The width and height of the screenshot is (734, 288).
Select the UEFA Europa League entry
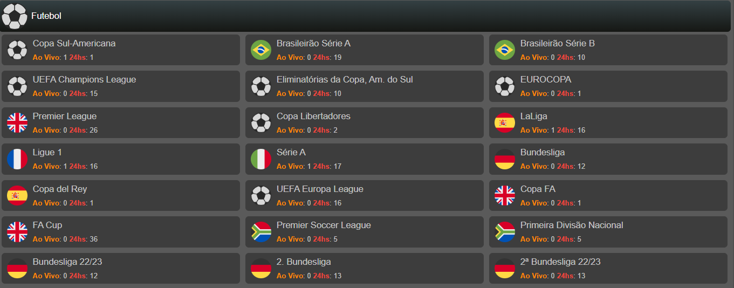[x=365, y=196]
